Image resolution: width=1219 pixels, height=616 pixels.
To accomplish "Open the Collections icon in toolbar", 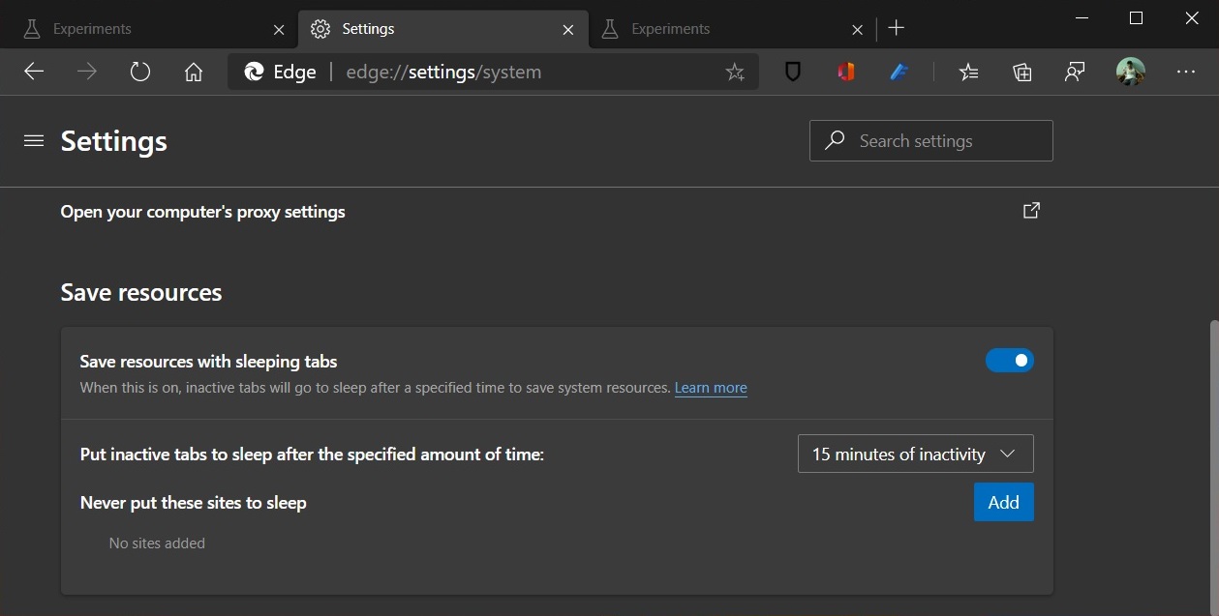I will point(1021,72).
